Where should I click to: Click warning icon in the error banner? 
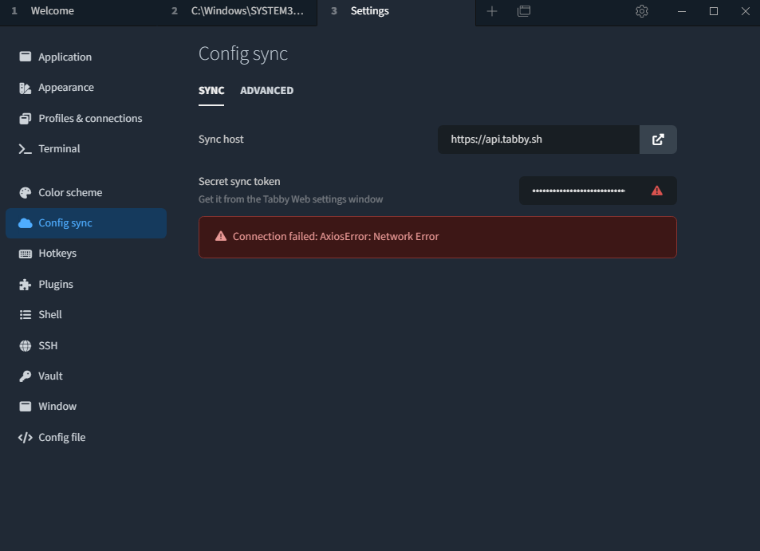point(221,236)
